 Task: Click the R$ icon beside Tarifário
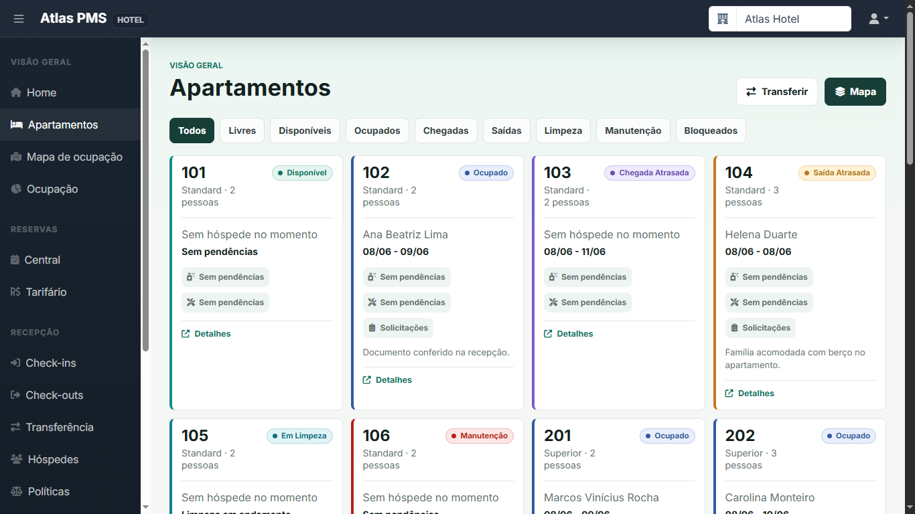(x=15, y=292)
